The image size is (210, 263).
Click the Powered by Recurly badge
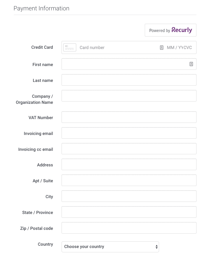point(171,30)
